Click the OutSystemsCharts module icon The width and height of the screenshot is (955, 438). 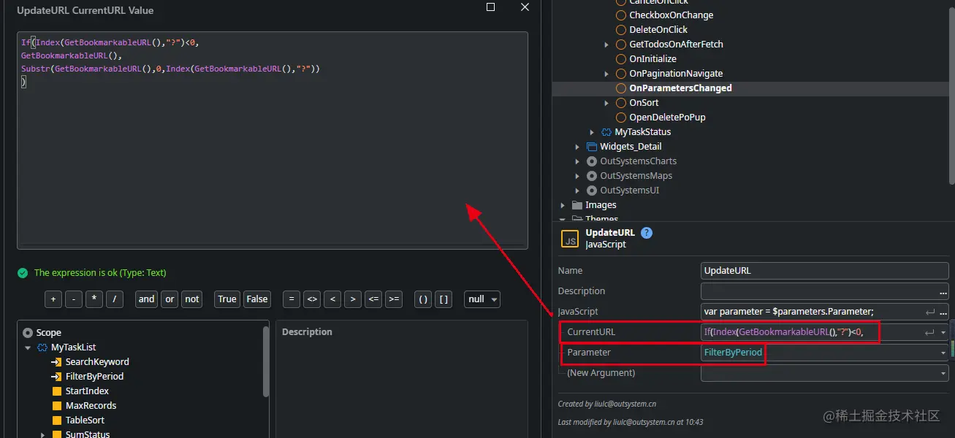coord(592,161)
